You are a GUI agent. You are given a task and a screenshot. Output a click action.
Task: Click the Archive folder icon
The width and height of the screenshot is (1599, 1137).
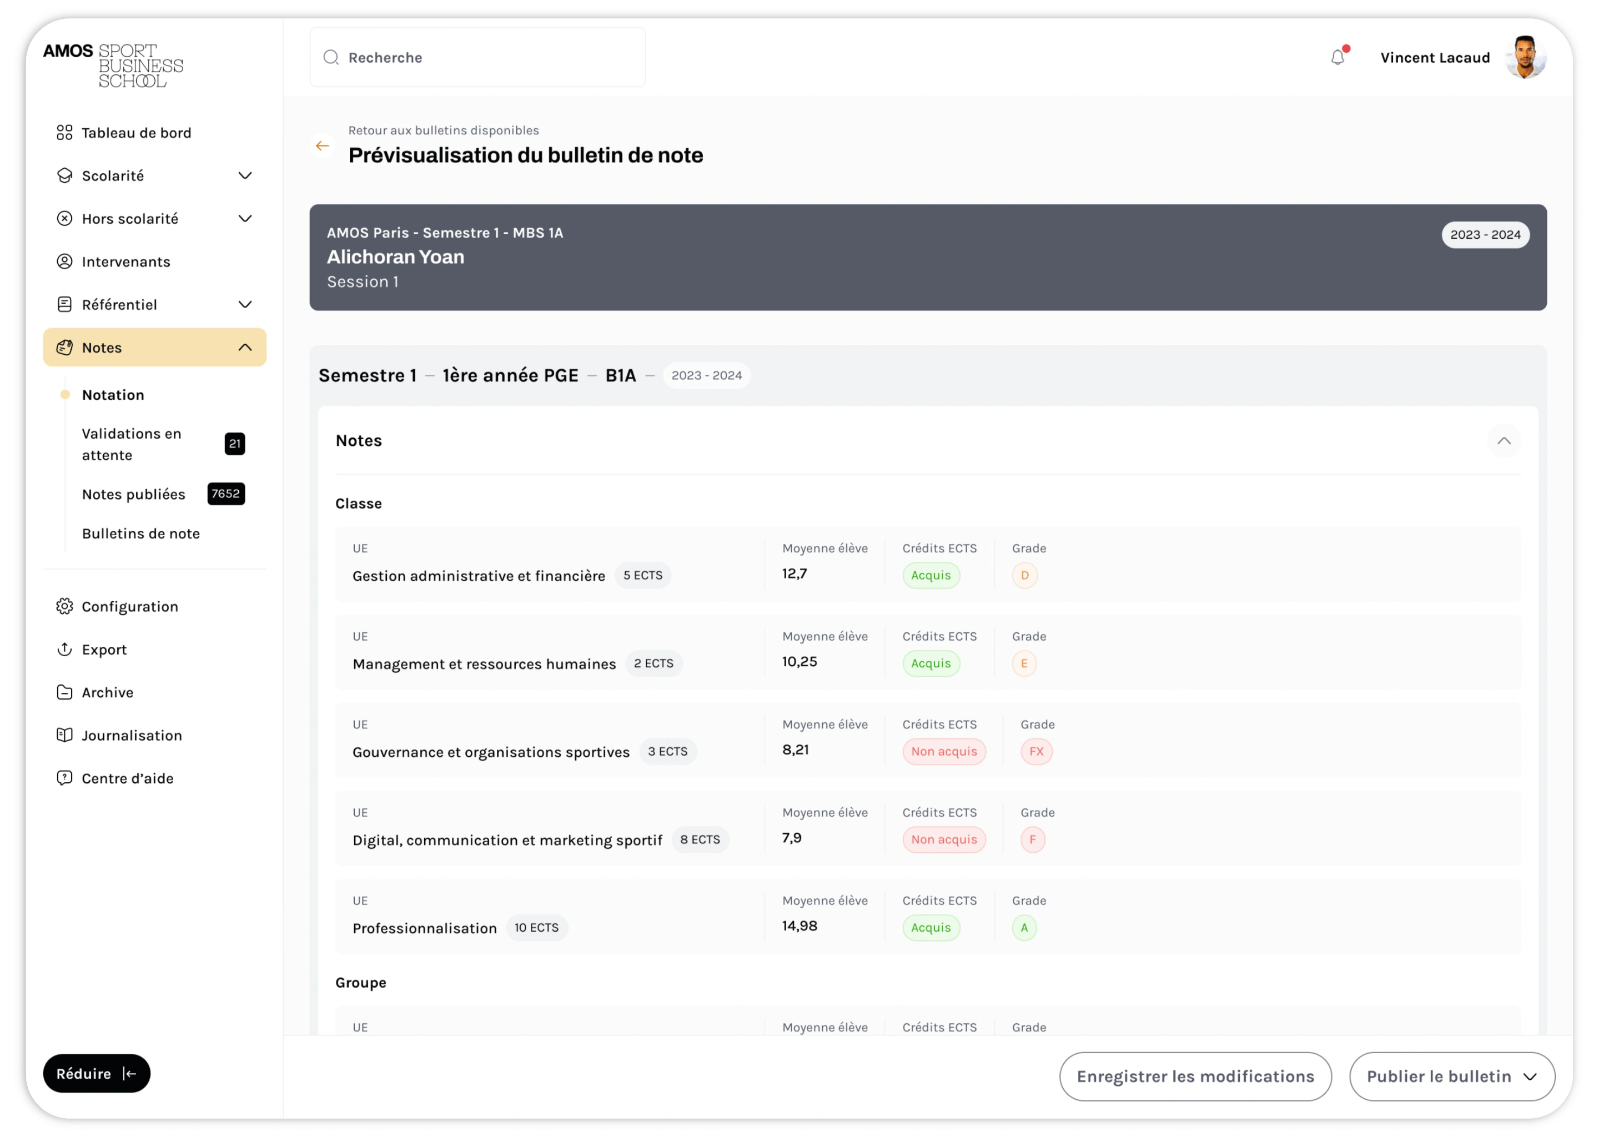pos(64,692)
